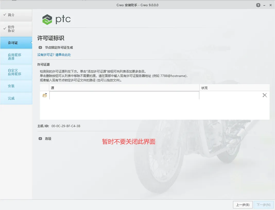Click the 状况 column header

[235, 88]
